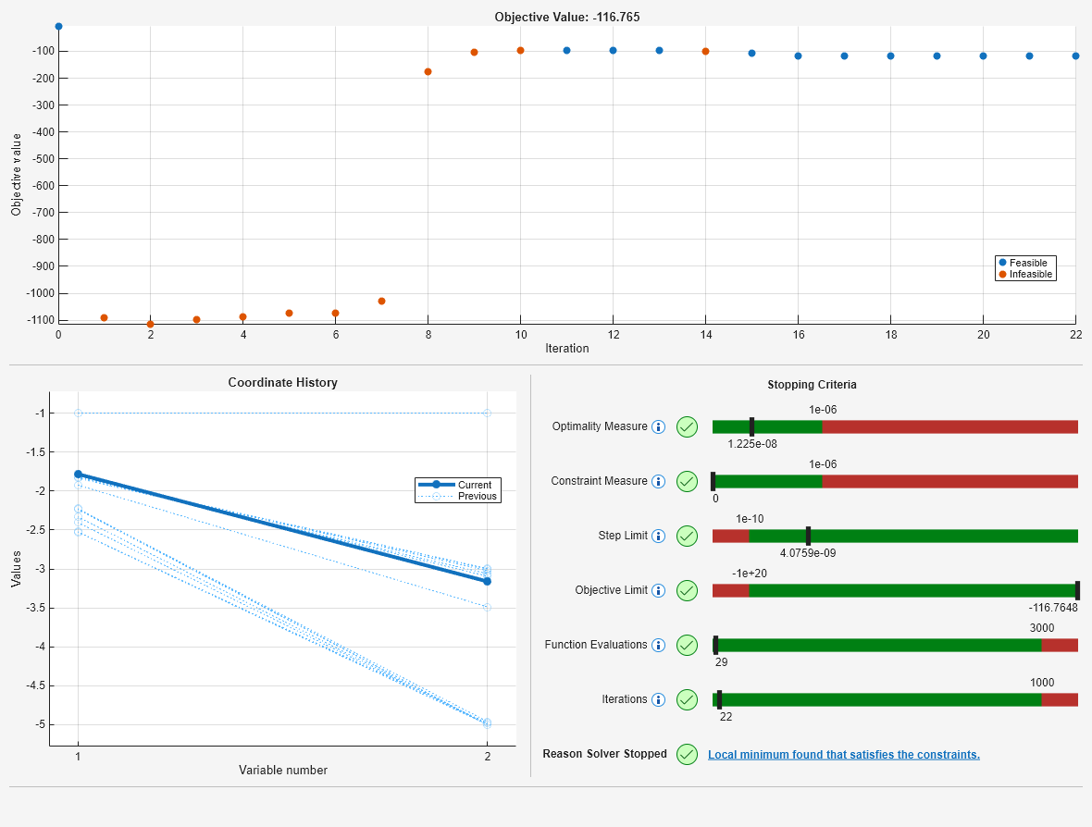Open 'Local minimum found' link
The image size is (1092, 827).
pos(843,755)
